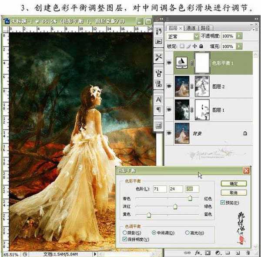
Task: Click the lock position move icon
Action: [x=194, y=46]
